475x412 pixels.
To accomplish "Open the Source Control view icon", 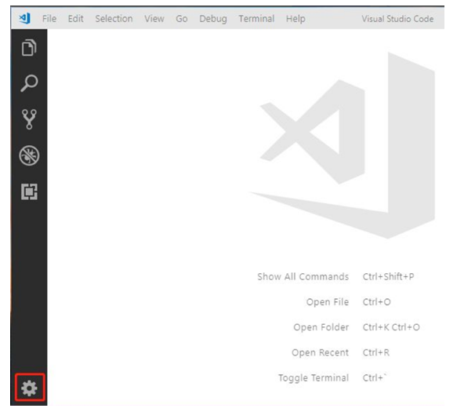I will (29, 119).
